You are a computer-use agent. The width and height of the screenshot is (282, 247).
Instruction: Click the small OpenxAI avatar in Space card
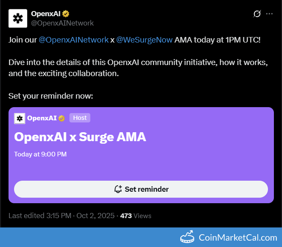[x=20, y=118]
